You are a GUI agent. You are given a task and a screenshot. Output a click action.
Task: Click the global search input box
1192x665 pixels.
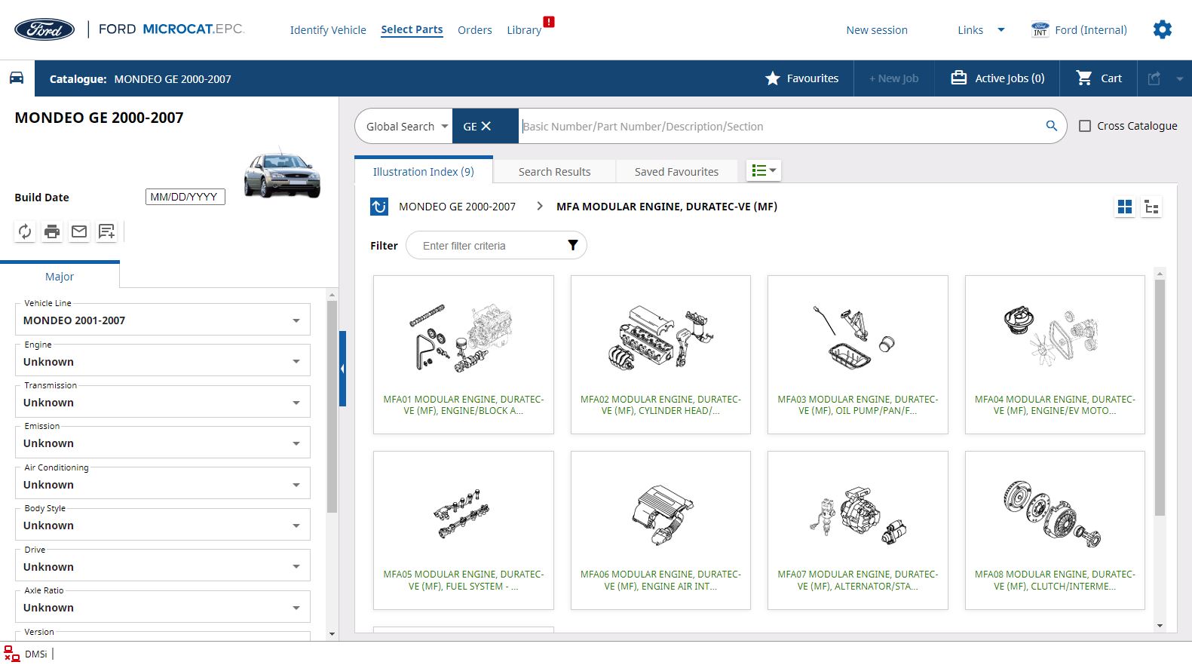[x=780, y=126]
